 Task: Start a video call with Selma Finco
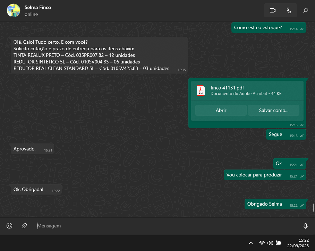[272, 10]
